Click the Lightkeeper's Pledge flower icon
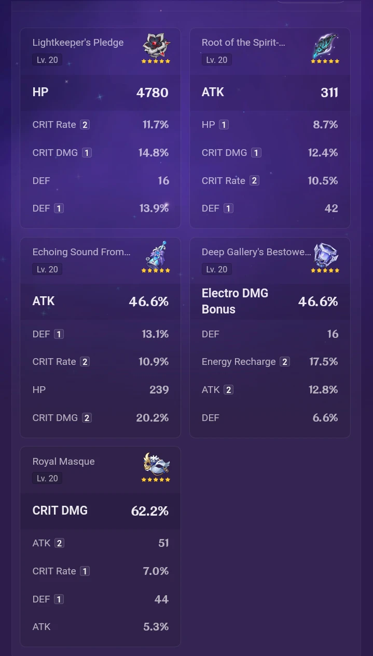This screenshot has height=656, width=373. [x=156, y=46]
